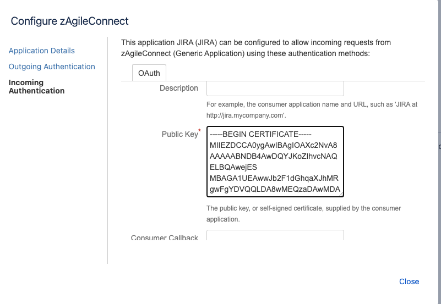Click the Description field label
This screenshot has width=441, height=304.
[179, 88]
